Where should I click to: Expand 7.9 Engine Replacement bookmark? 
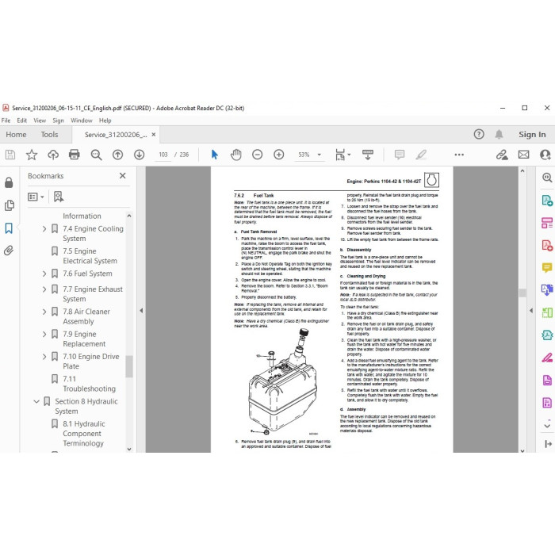[x=44, y=334]
